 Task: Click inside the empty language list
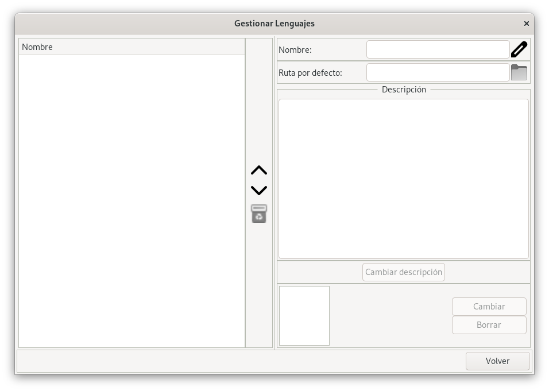132,201
